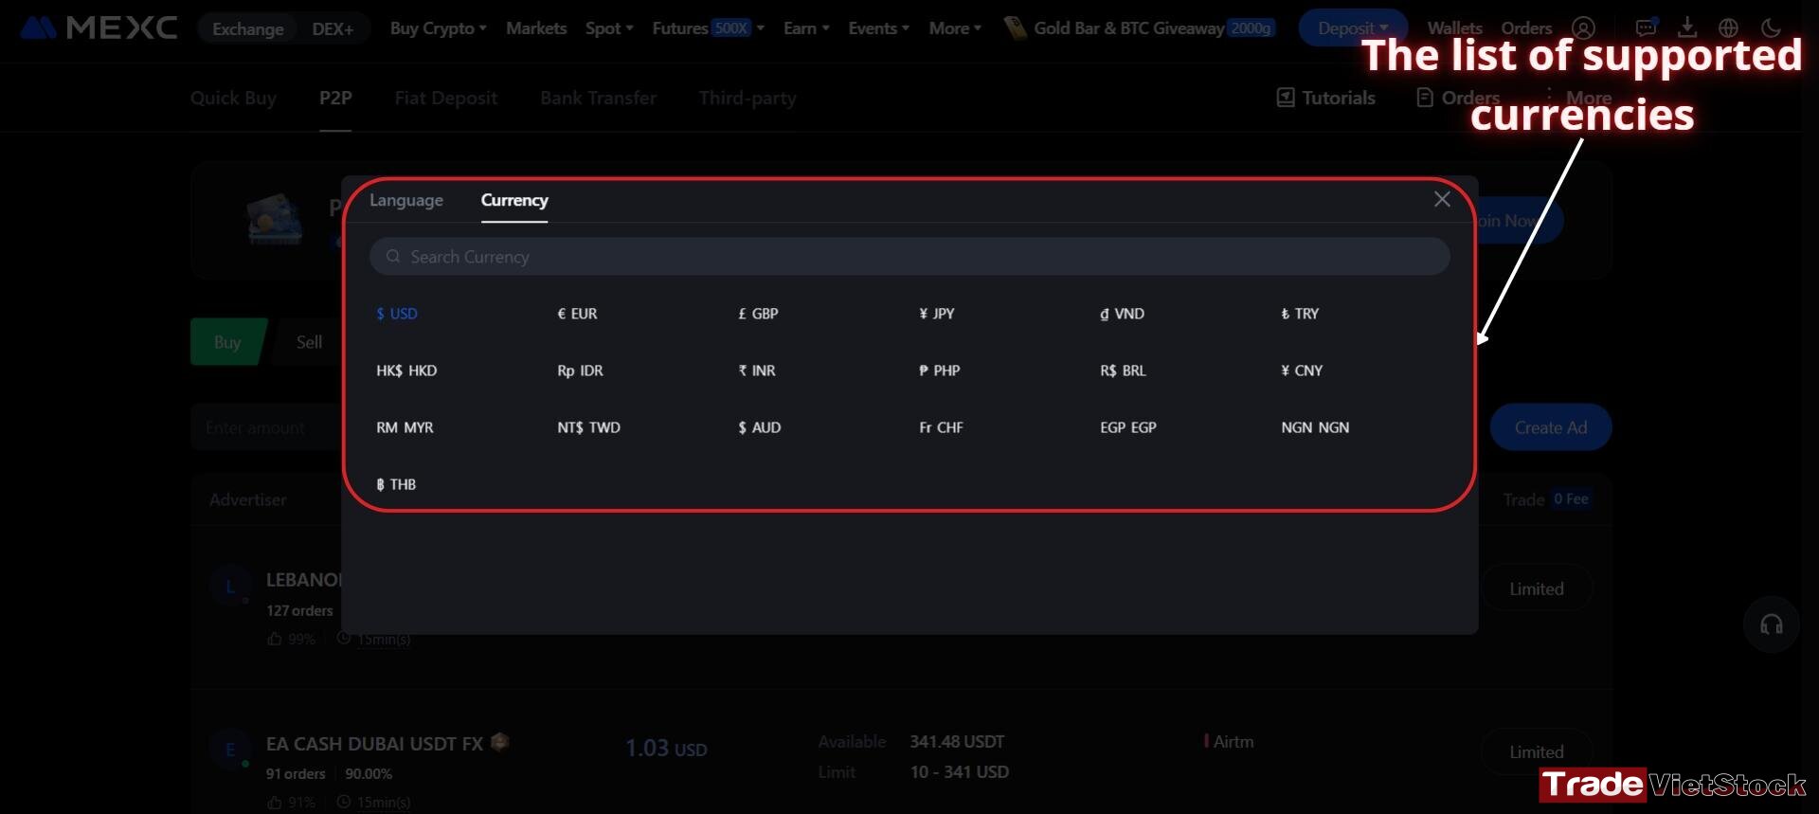The width and height of the screenshot is (1819, 814).
Task: Click Limited button for EA CASH DUBAI
Action: point(1537,751)
